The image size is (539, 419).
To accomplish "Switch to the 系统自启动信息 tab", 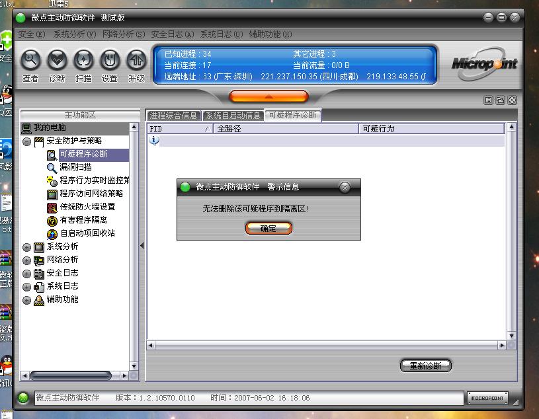I will [233, 116].
